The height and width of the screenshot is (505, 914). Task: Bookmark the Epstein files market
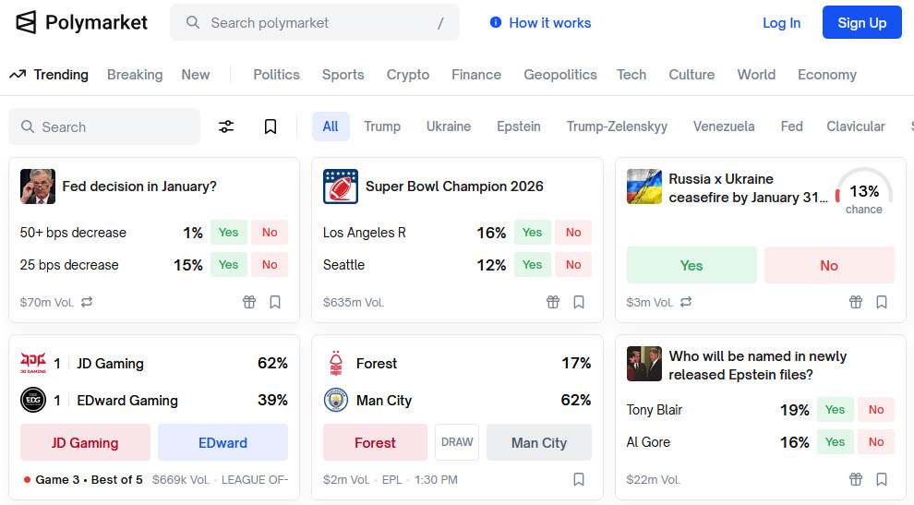coord(882,479)
